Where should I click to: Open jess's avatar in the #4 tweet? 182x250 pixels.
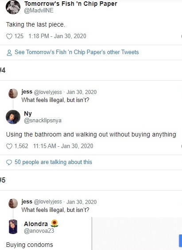point(13,94)
